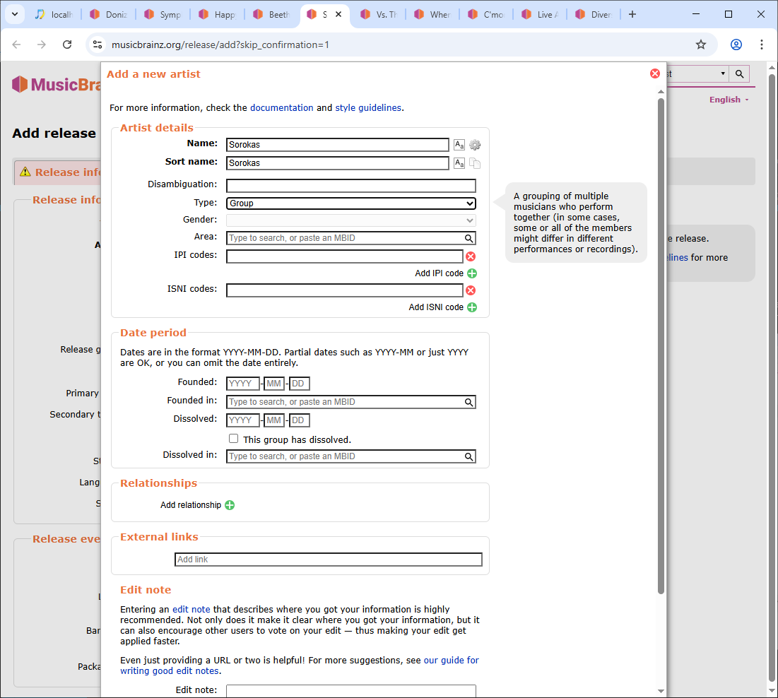This screenshot has height=698, width=778.
Task: Open guess case options gear icon
Action: click(475, 145)
